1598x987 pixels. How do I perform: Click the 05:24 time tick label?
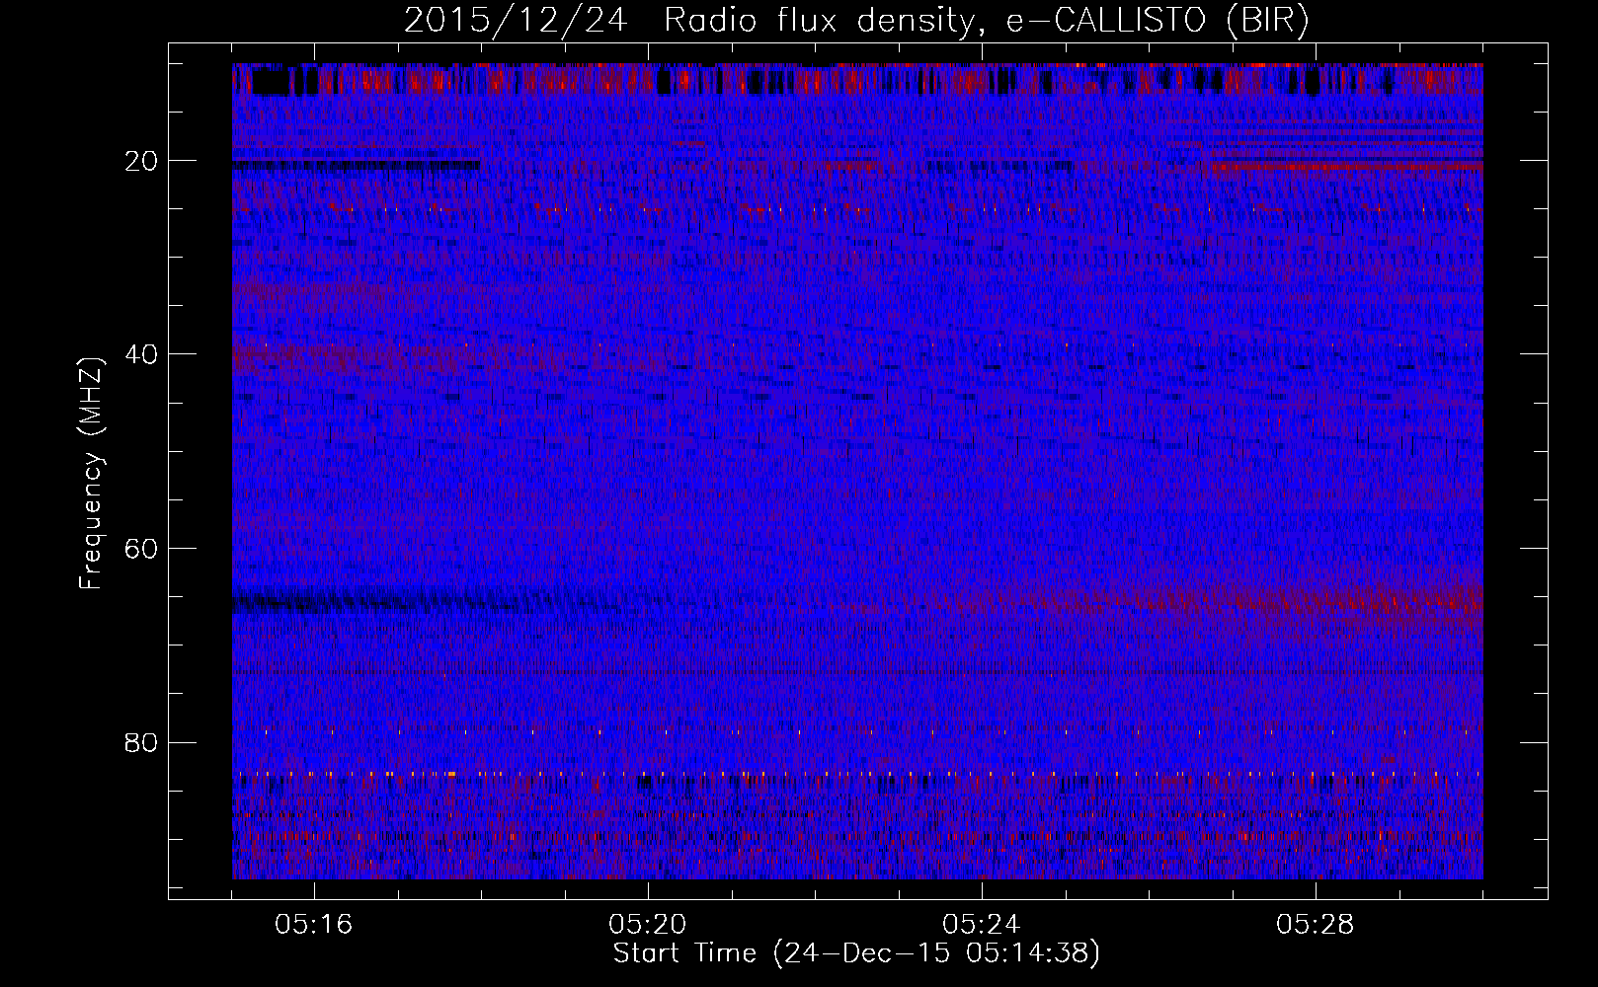pos(982,925)
